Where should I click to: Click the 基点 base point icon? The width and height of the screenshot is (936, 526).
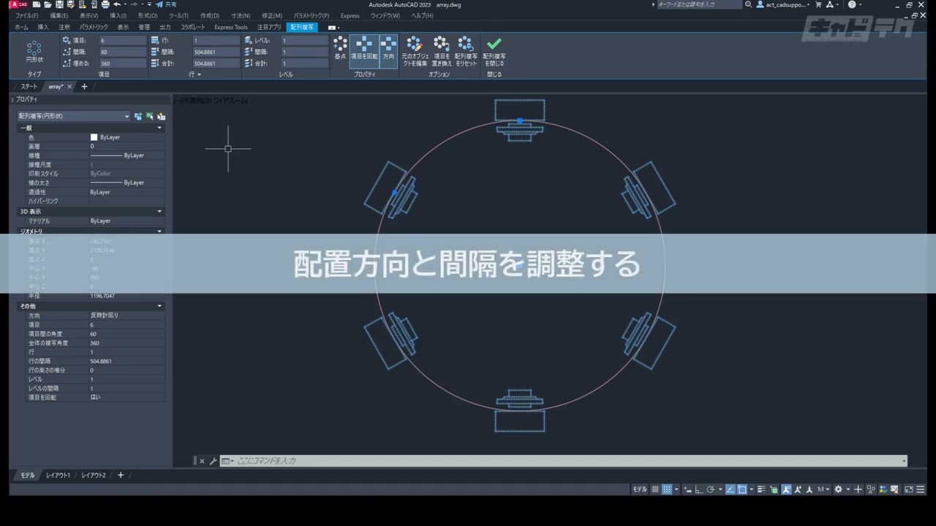tap(340, 48)
